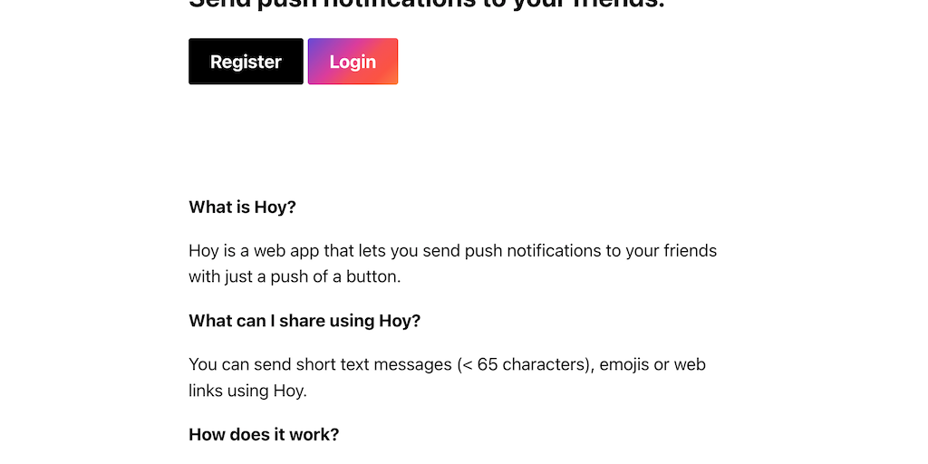
Task: Click the cut-off "Send push notifications" headline
Action: tap(426, 5)
